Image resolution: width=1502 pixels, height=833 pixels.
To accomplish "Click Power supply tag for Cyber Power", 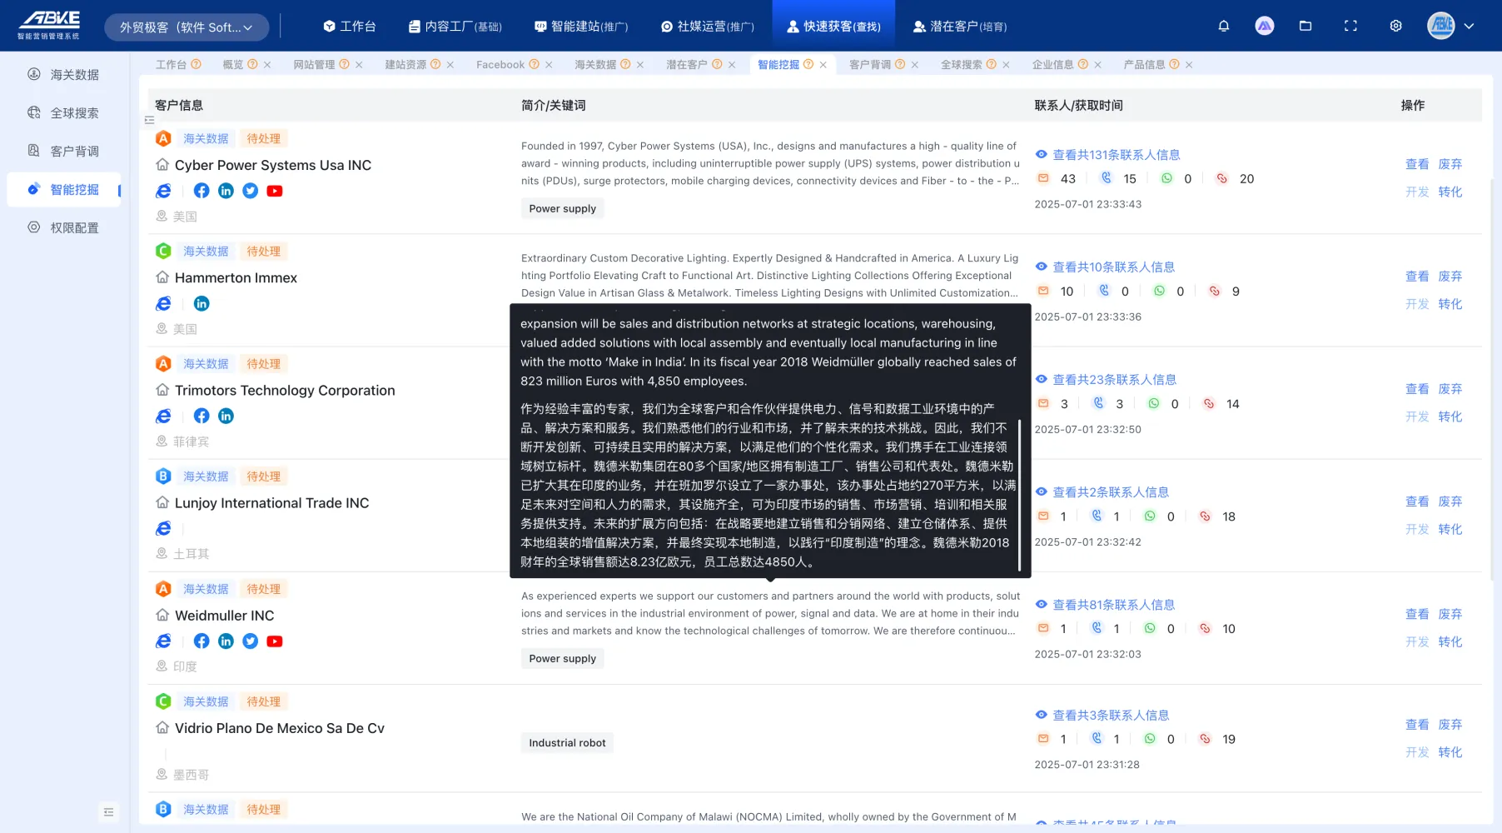I will point(562,209).
